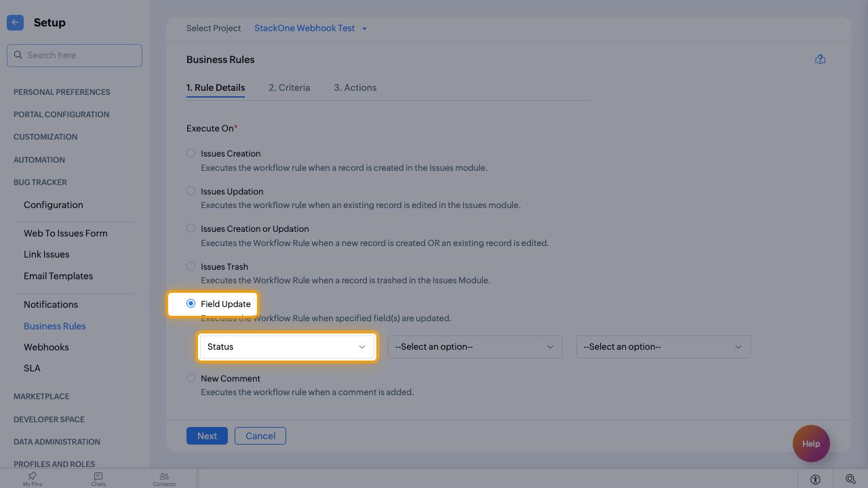Switch to the Rule Details tab
868x488 pixels.
(x=216, y=87)
